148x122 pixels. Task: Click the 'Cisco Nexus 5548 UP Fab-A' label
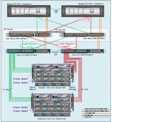pos(17,39)
